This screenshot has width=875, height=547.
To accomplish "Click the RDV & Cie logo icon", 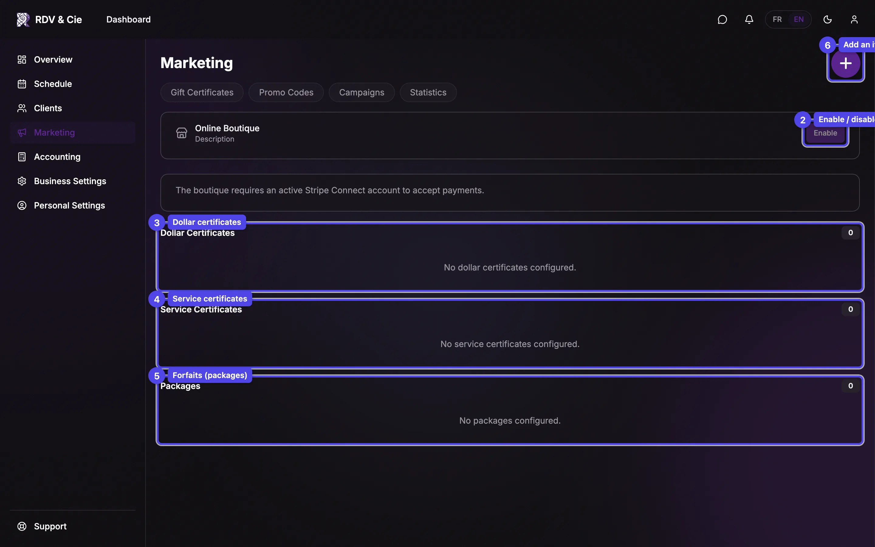I will pos(23,19).
